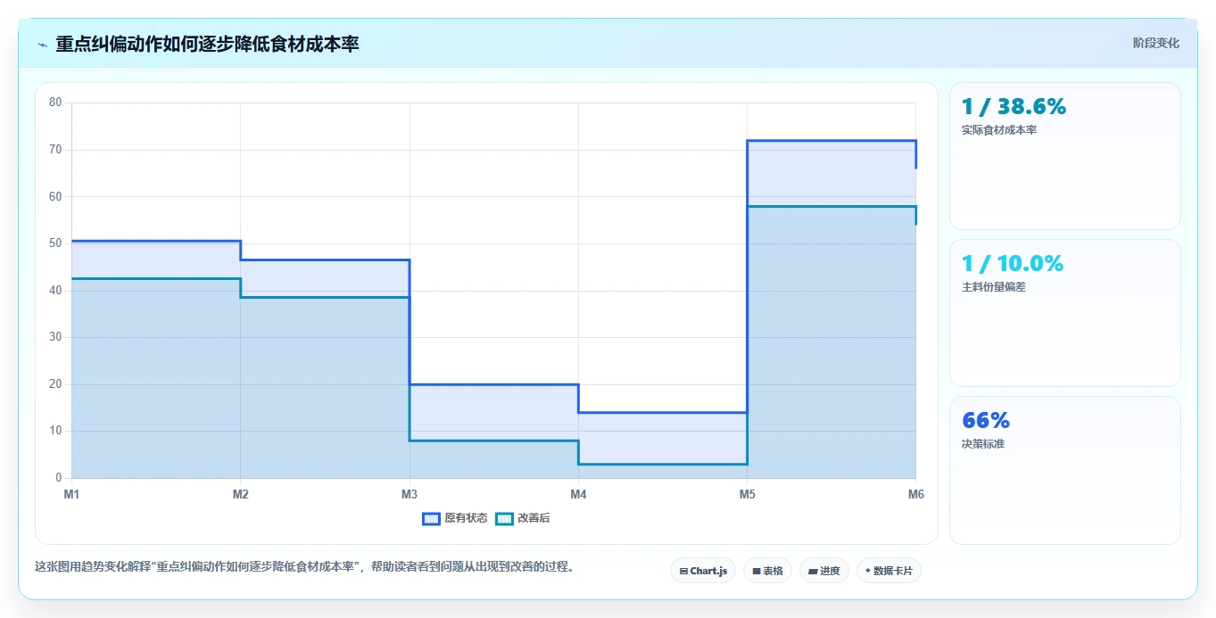Click the lightning icon beside the title
The width and height of the screenshot is (1216, 618).
[x=43, y=45]
